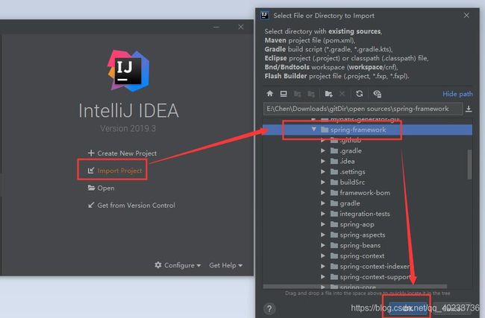Viewport: 485px width, 318px height.
Task: Click Open on the welcome screen
Action: [106, 188]
